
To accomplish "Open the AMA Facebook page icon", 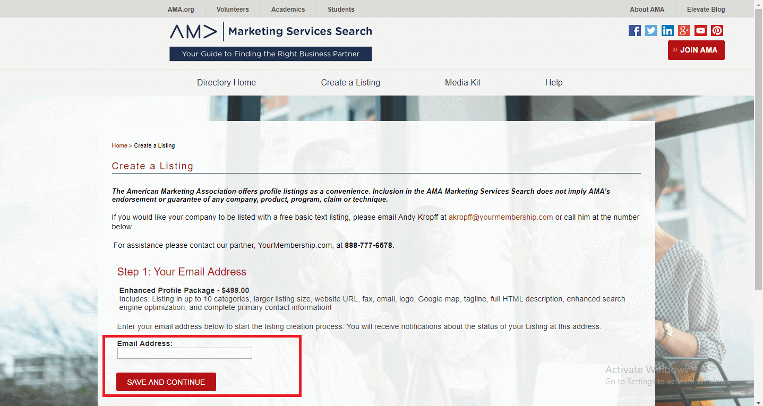I will tap(635, 31).
